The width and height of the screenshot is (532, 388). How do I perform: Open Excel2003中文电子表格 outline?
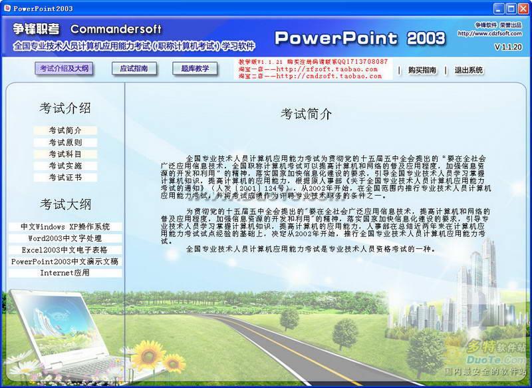(x=65, y=250)
